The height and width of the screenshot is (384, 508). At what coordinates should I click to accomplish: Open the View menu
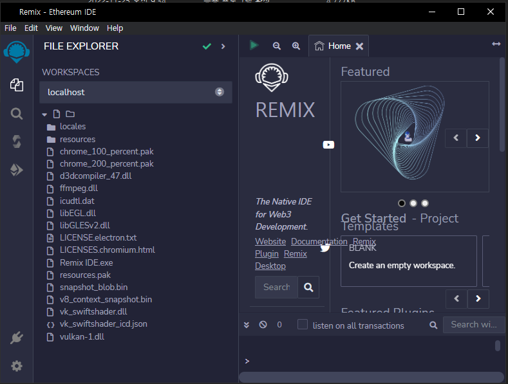pyautogui.click(x=54, y=28)
